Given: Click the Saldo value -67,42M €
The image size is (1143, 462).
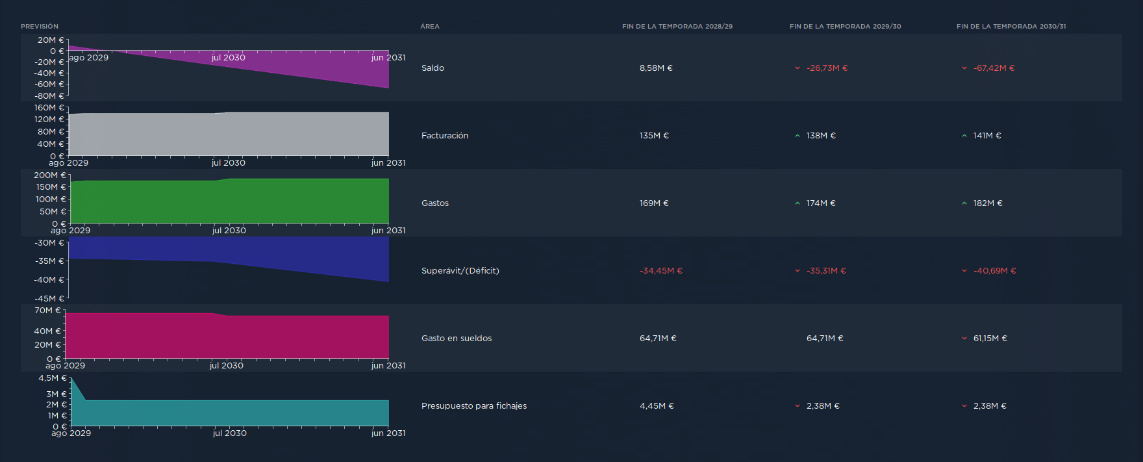Looking at the screenshot, I should tap(994, 68).
